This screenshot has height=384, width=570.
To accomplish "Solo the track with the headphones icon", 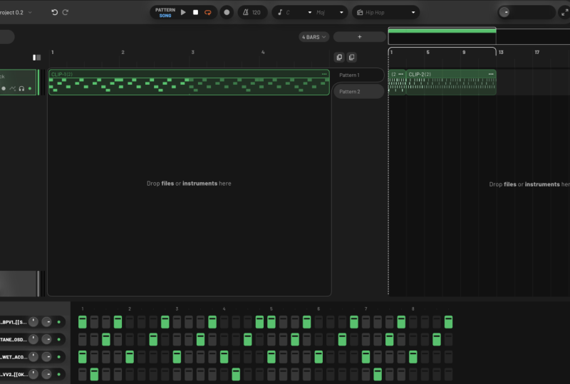I will coord(21,88).
